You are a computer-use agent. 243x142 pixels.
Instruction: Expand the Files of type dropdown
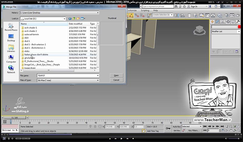98,80
